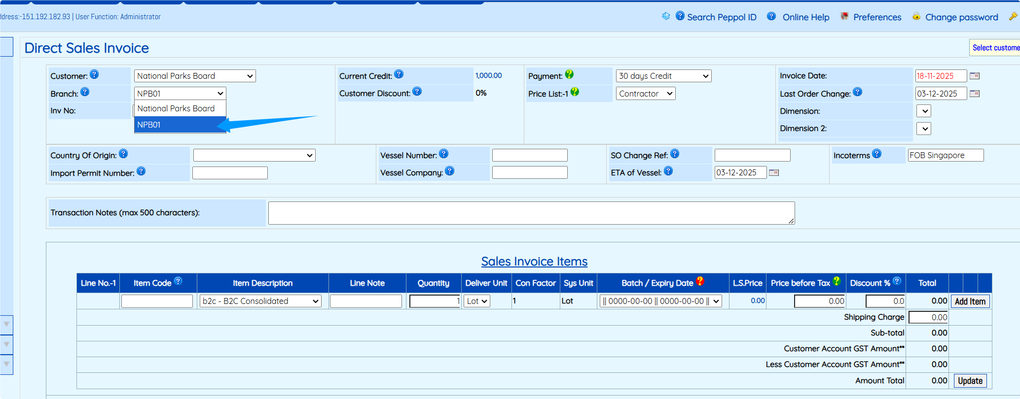
Task: Click the Current Credit help icon
Action: click(399, 74)
